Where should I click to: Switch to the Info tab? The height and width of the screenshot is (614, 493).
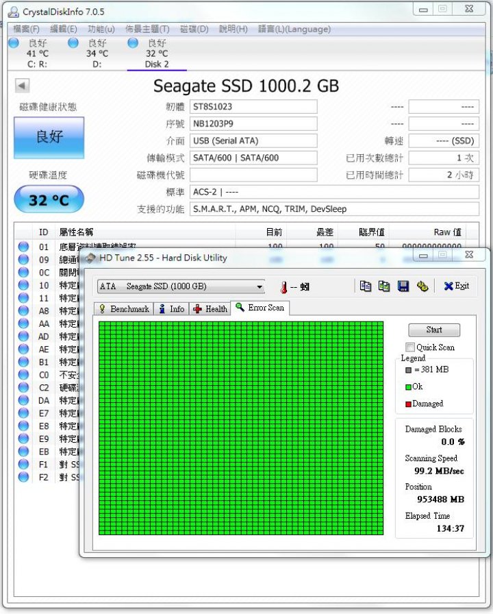click(x=172, y=309)
